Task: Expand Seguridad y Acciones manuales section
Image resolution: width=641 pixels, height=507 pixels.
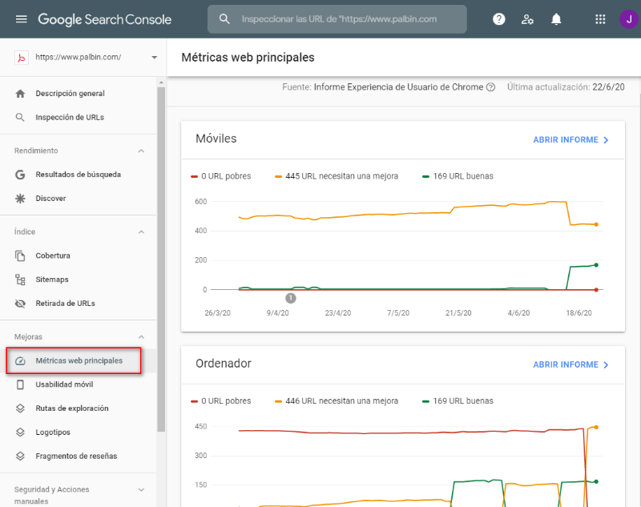Action: coord(141,489)
